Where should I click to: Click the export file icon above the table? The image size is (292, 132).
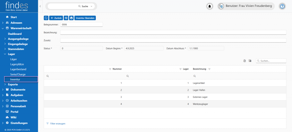click(x=245, y=61)
